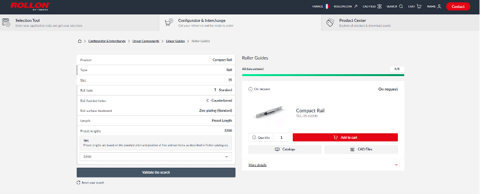
Task: Click Reset your search link
Action: [90, 183]
